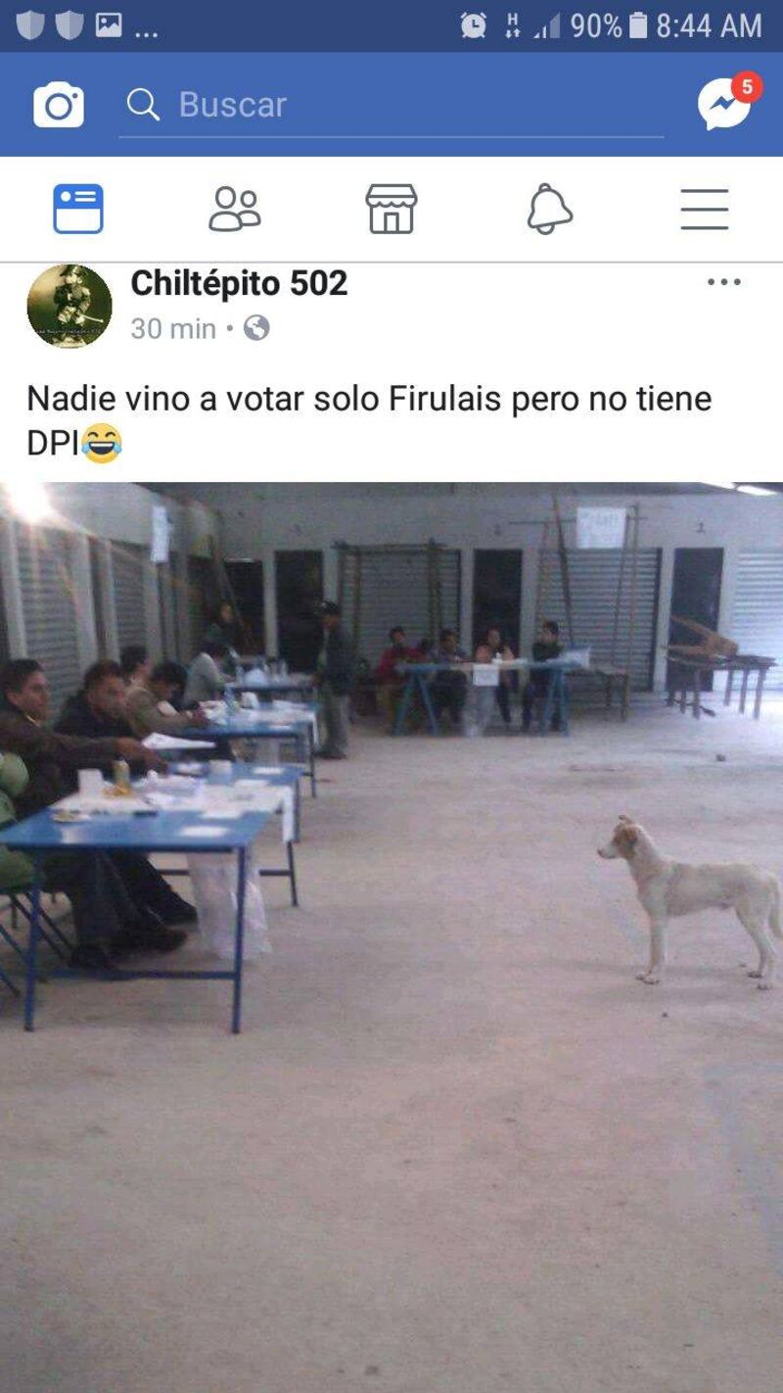Open the Friends requests tab

[x=235, y=209]
